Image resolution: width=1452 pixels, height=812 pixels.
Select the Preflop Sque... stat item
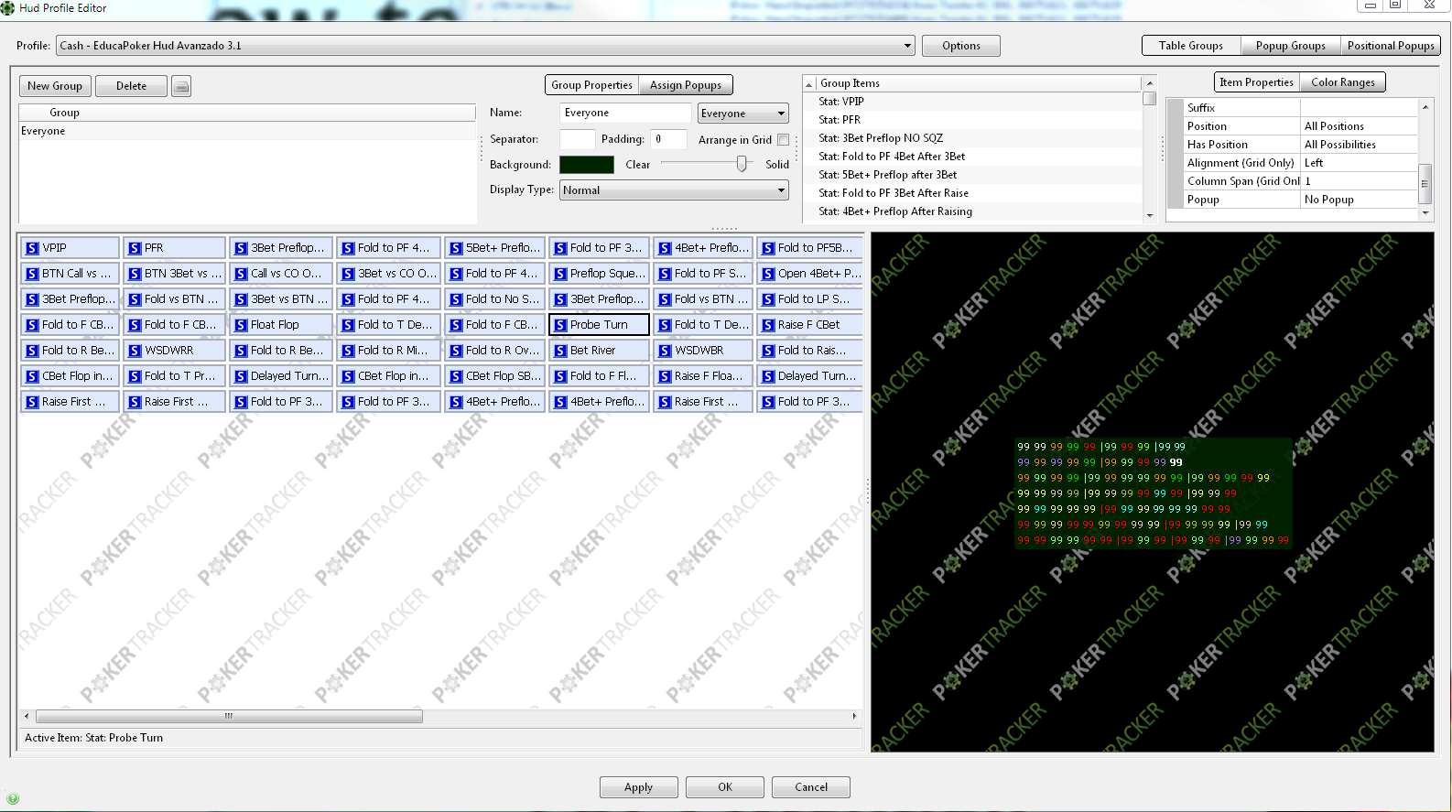coord(600,274)
